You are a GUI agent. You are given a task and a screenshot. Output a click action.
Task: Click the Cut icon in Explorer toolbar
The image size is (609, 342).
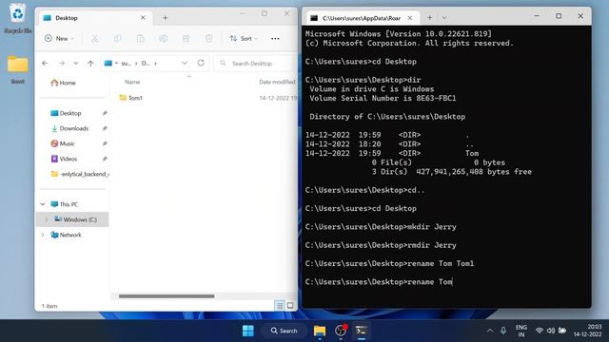point(95,38)
